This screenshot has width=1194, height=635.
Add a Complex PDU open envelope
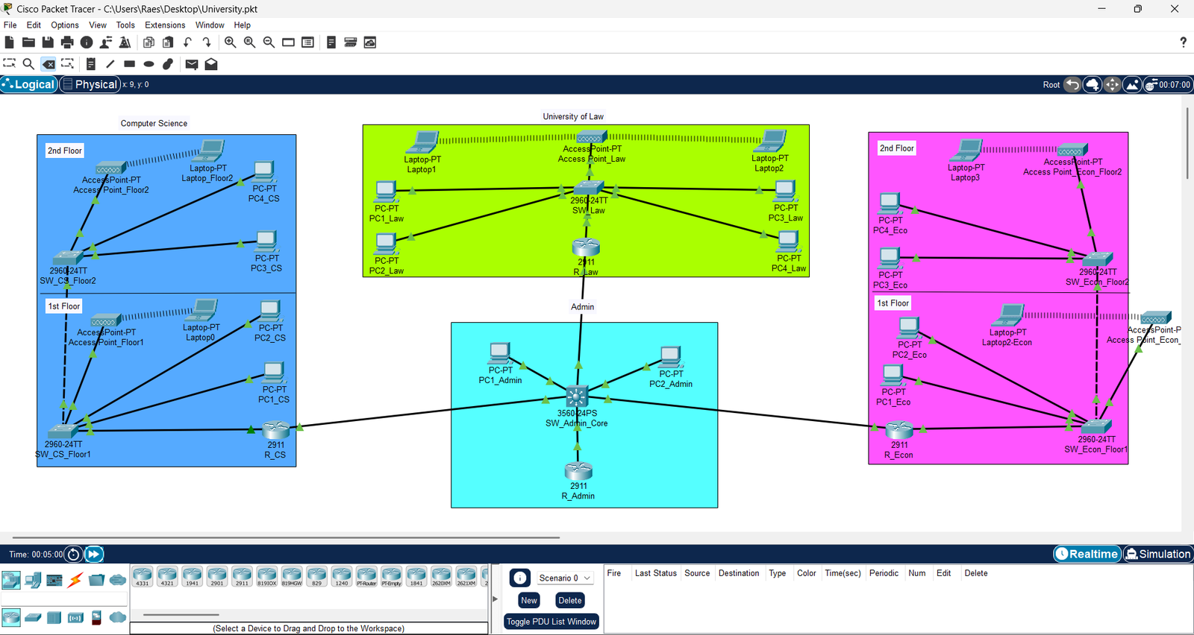(211, 64)
